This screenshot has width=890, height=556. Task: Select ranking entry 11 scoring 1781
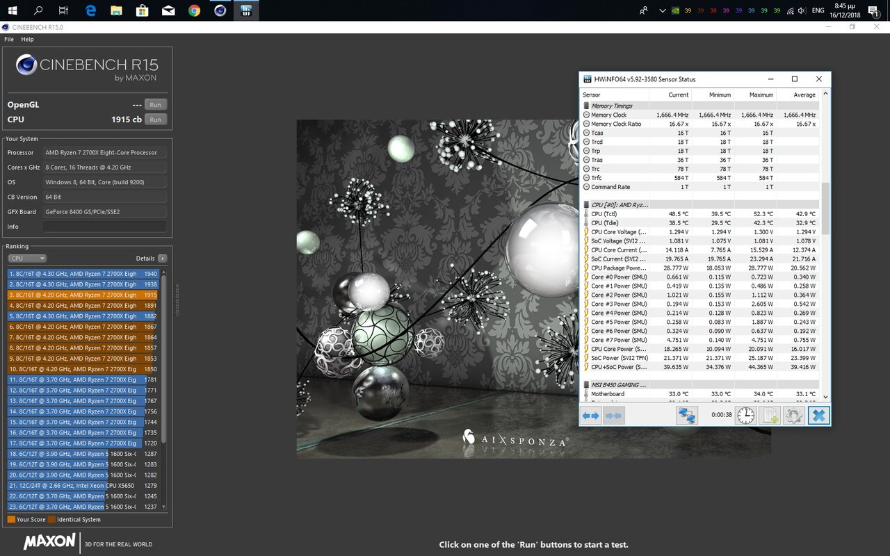83,379
